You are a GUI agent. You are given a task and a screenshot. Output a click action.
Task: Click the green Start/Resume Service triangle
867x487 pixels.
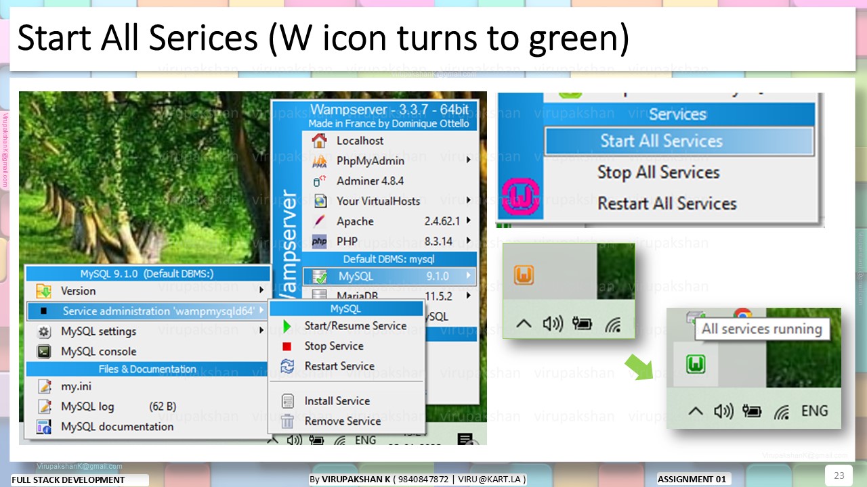coord(287,326)
